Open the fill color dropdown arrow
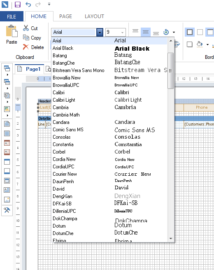 click(208, 44)
